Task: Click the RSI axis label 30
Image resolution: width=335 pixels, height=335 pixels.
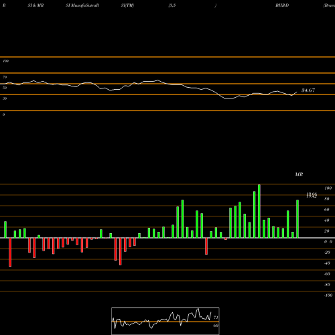Action: coord(5,98)
